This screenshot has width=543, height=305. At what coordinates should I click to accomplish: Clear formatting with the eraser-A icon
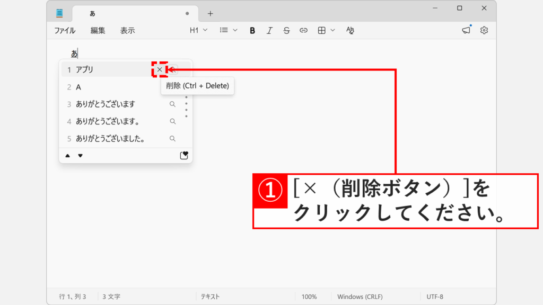tap(350, 30)
